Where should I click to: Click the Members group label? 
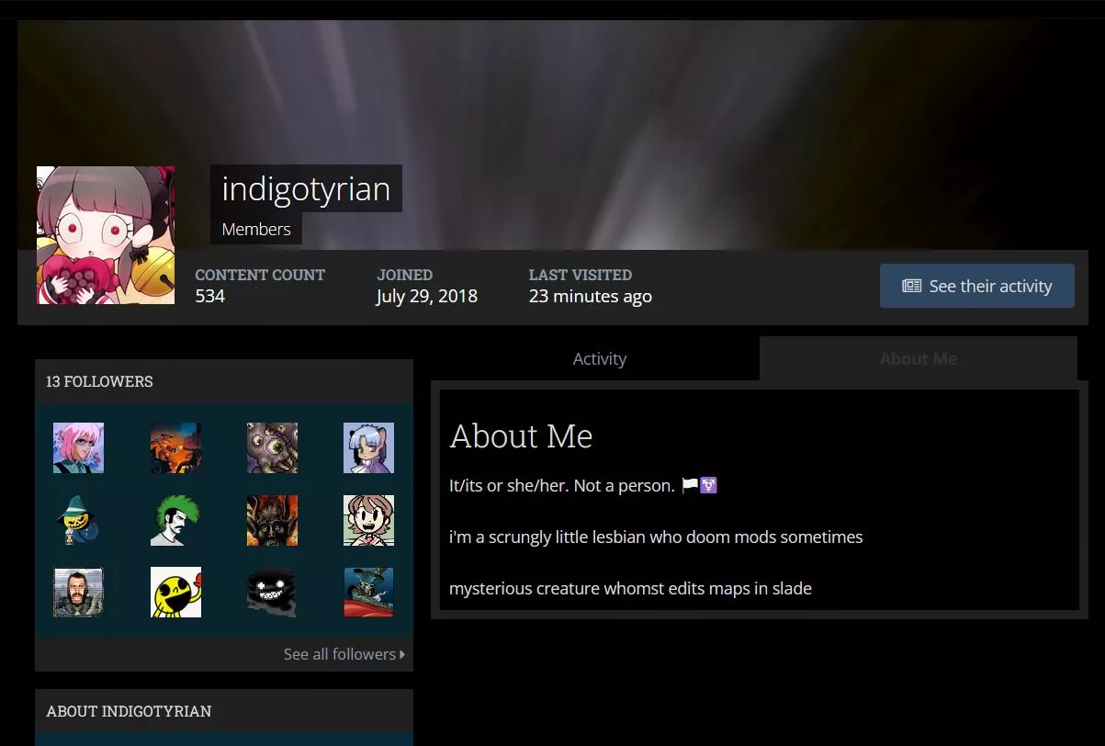point(256,229)
